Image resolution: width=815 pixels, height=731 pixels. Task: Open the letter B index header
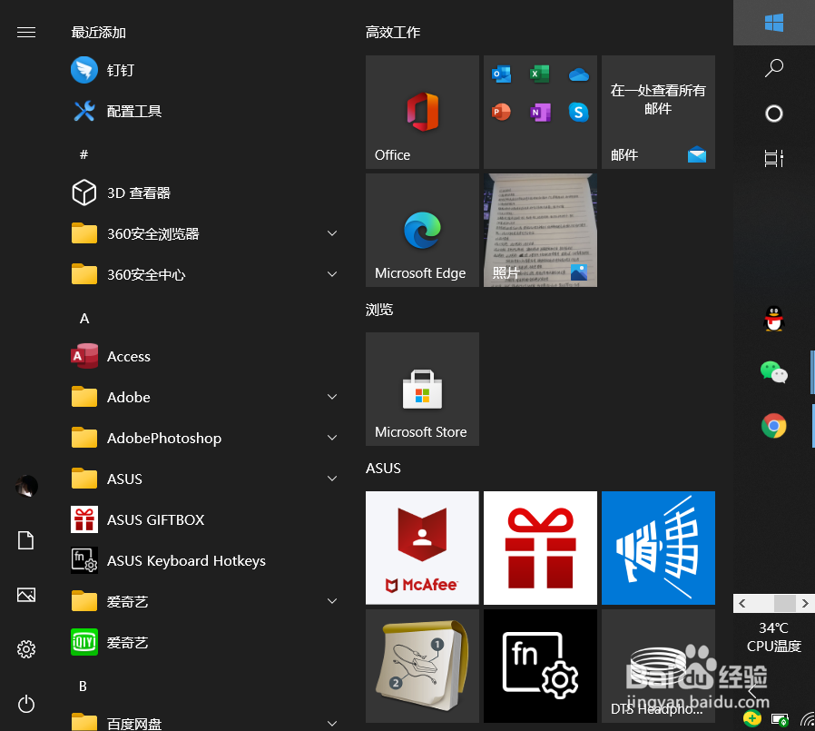pyautogui.click(x=83, y=687)
